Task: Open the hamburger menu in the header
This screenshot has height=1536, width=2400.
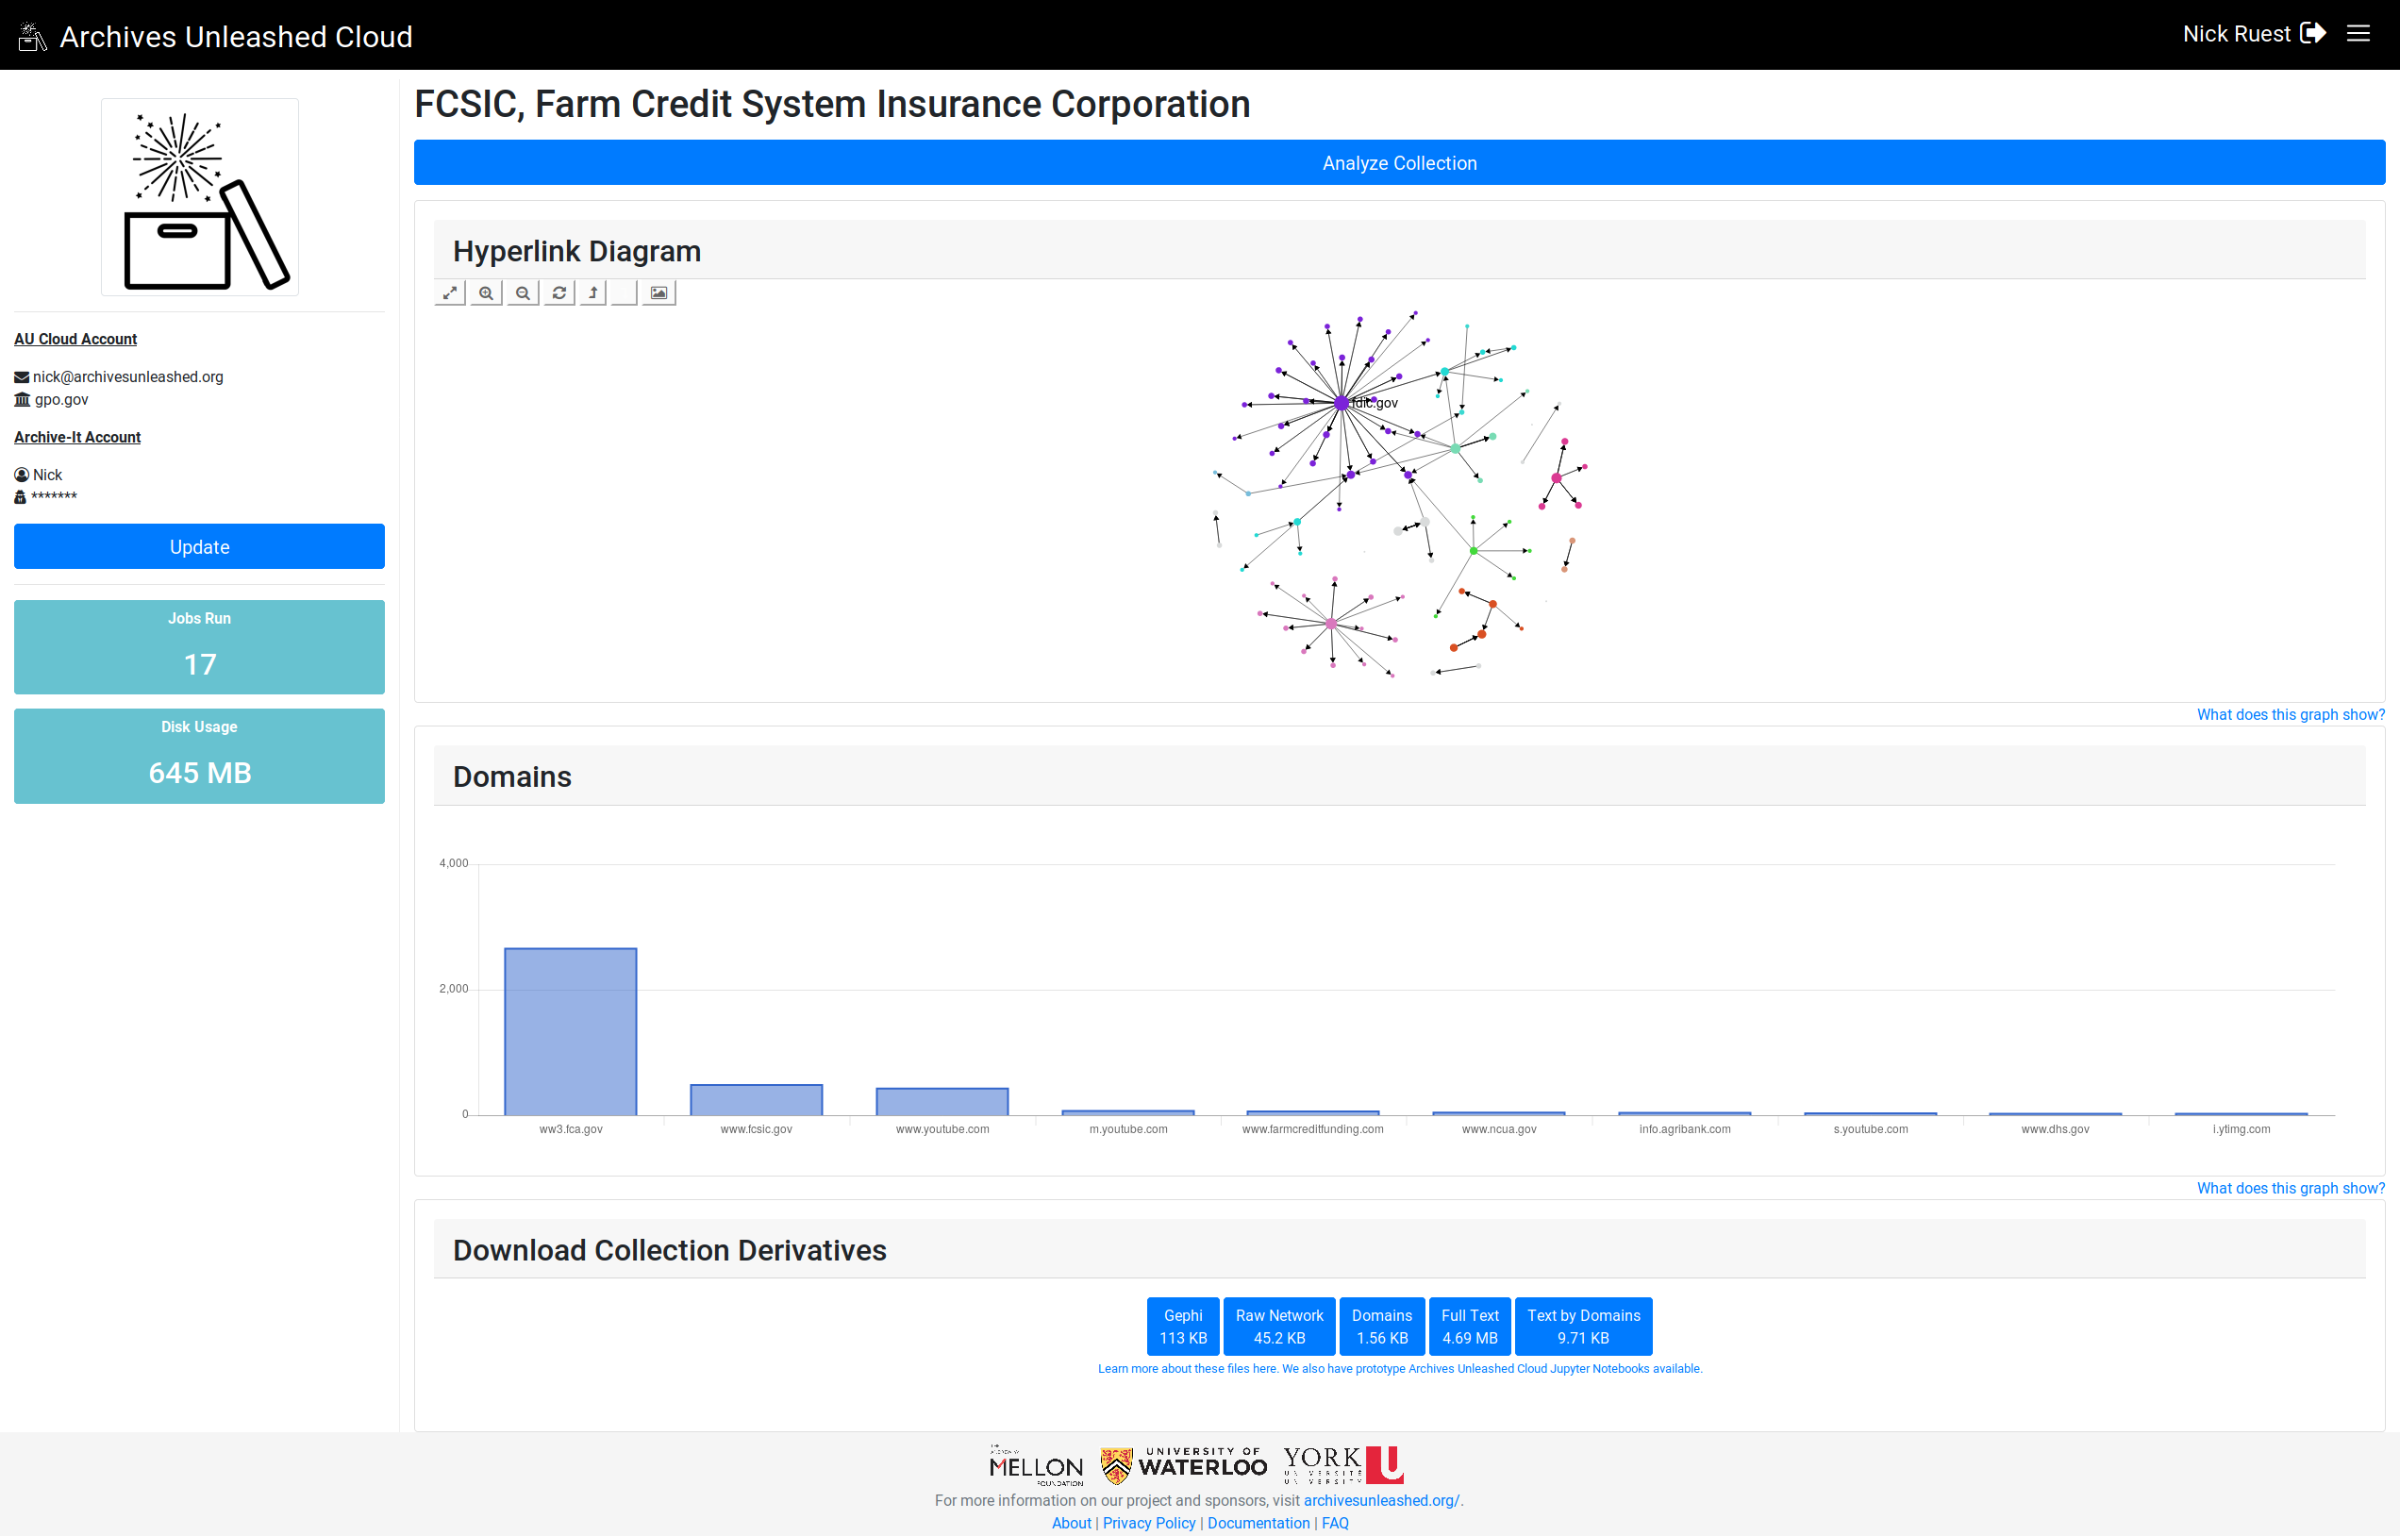Action: coord(2358,34)
